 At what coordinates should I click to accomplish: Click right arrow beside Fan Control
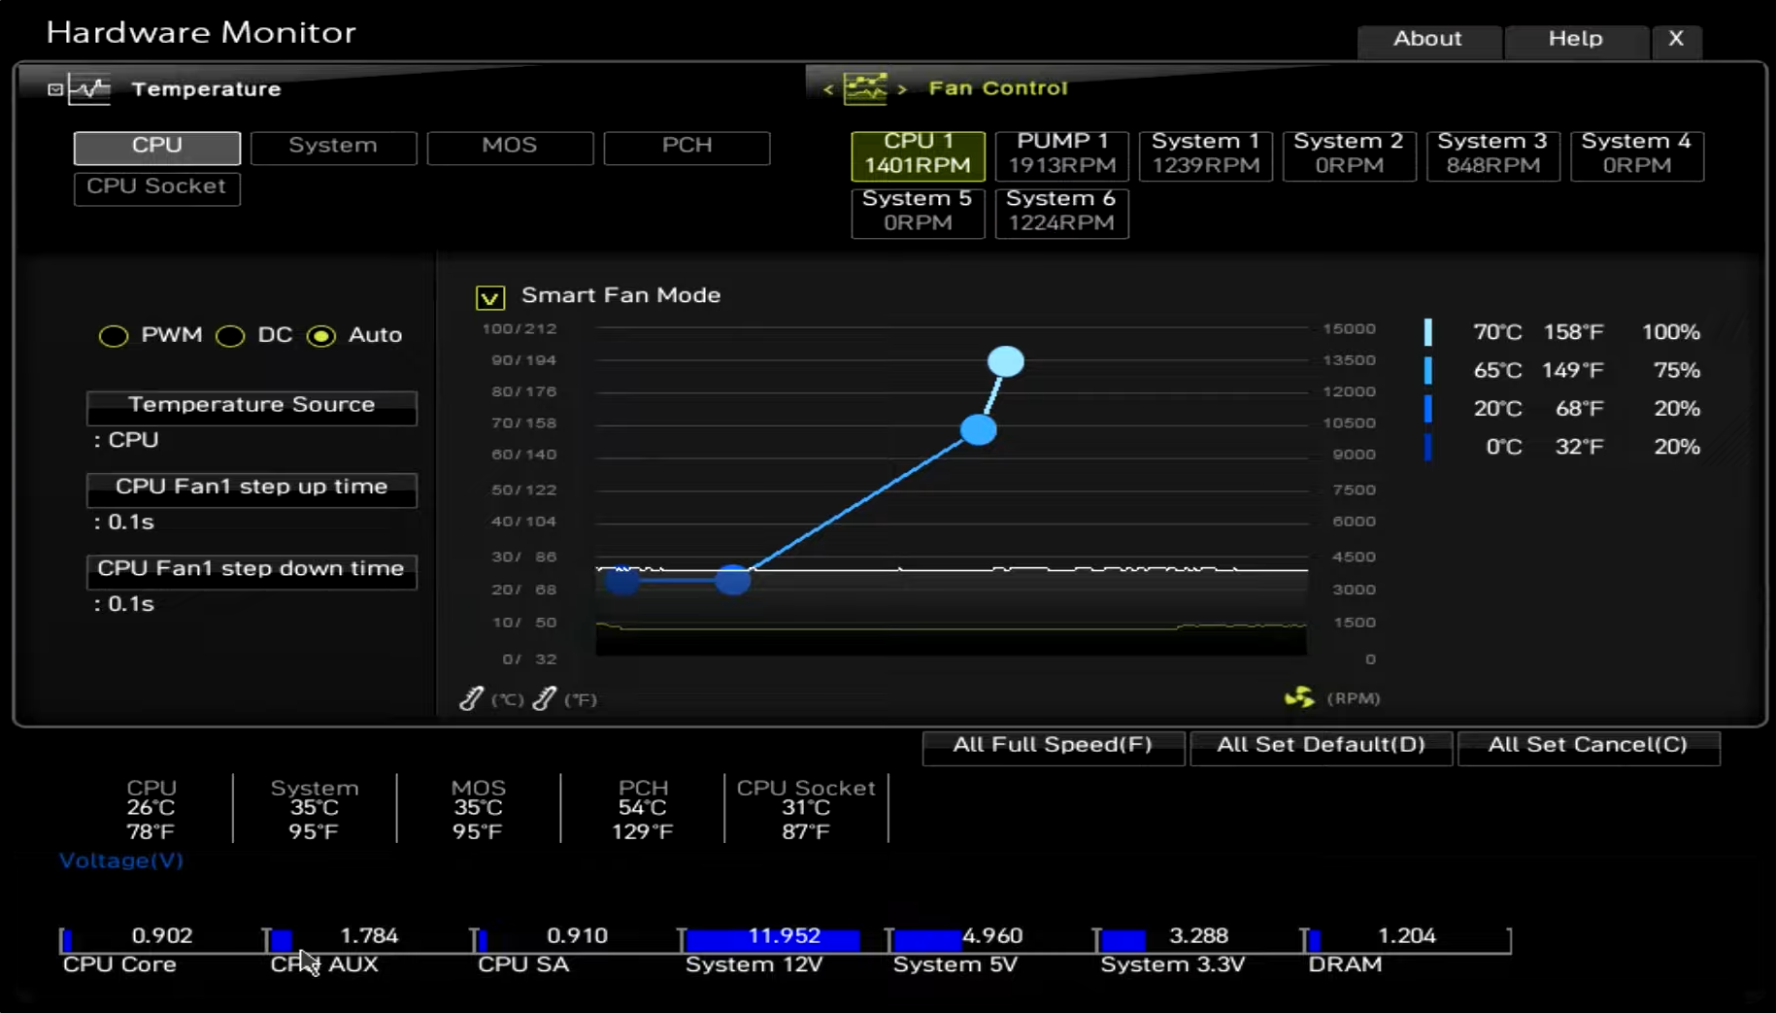[902, 89]
